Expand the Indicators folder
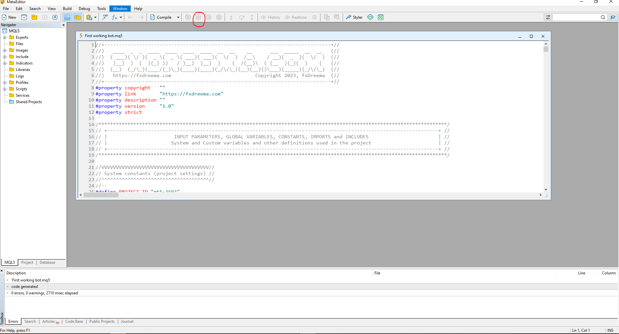The image size is (619, 334). coord(5,63)
